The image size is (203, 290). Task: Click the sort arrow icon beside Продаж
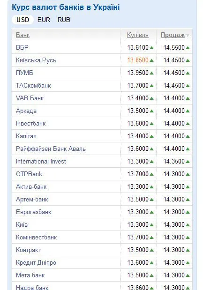tap(188, 35)
